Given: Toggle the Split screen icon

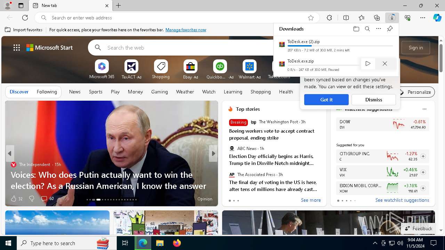Looking at the screenshot, I should [346, 18].
